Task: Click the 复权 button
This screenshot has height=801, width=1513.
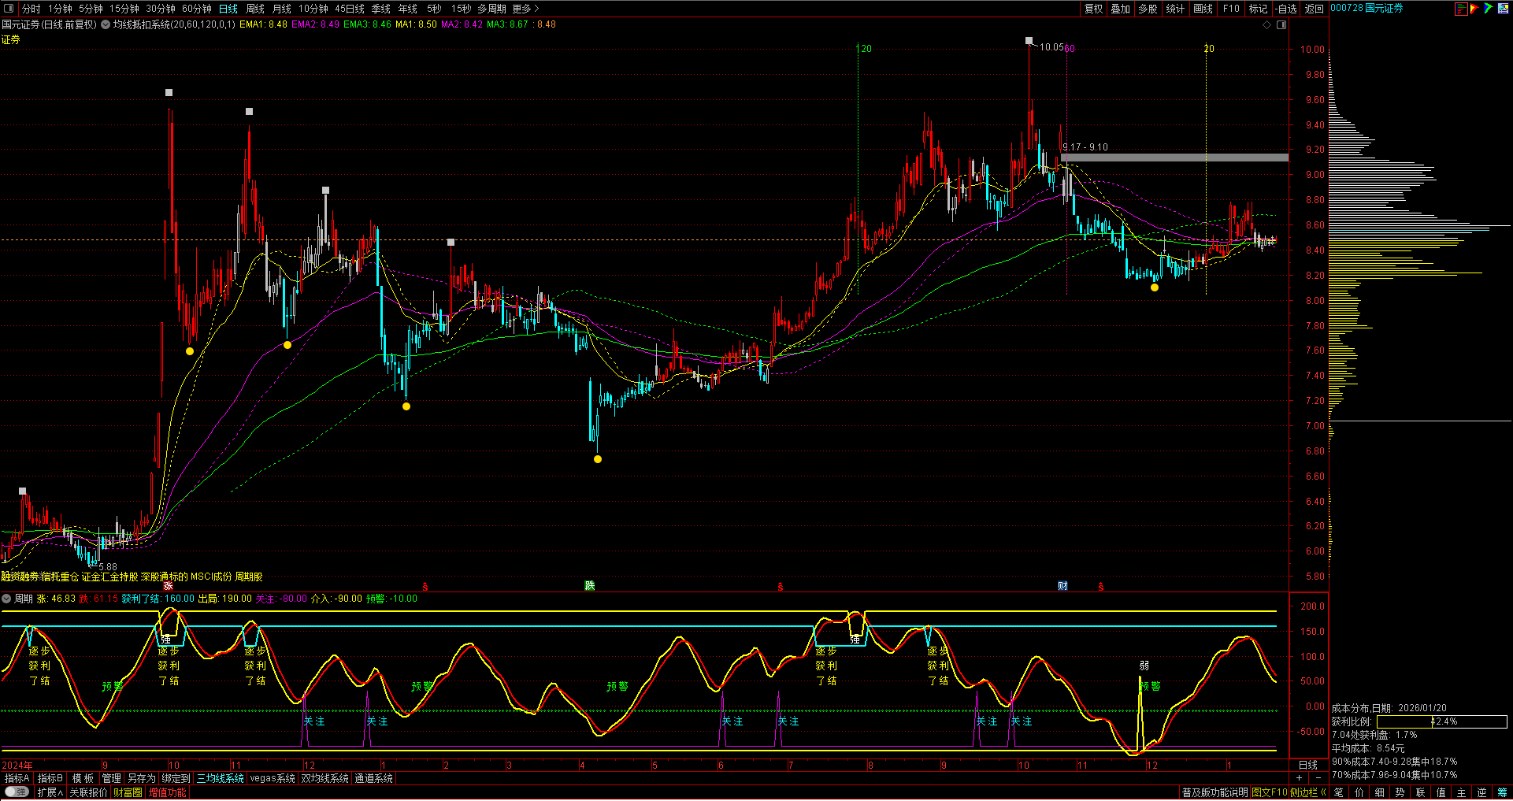Action: click(1093, 9)
